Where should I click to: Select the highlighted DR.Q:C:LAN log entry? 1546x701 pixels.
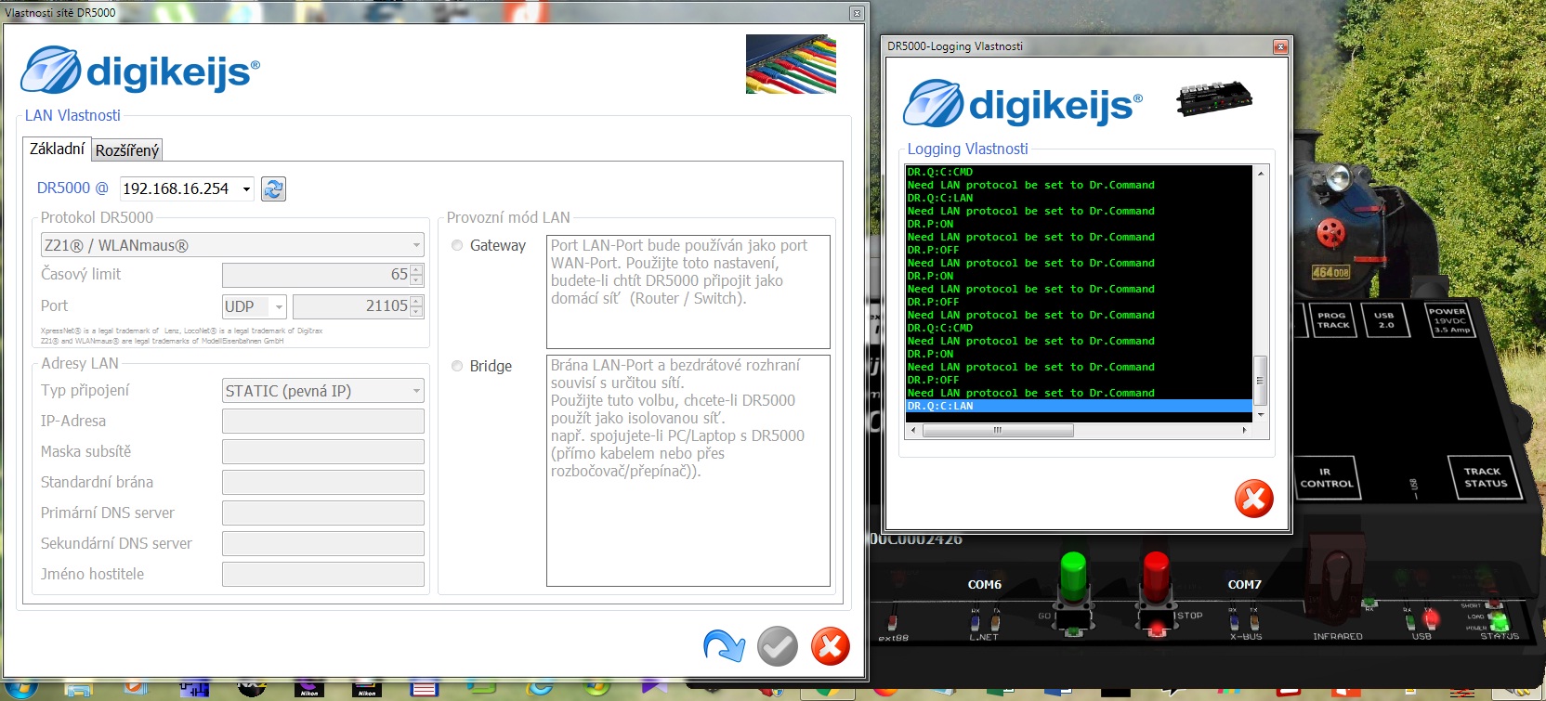[x=1078, y=407]
